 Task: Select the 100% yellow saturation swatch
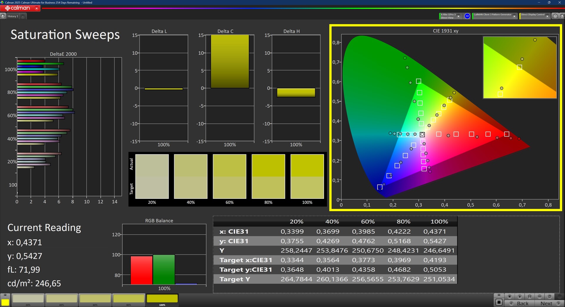click(x=162, y=299)
